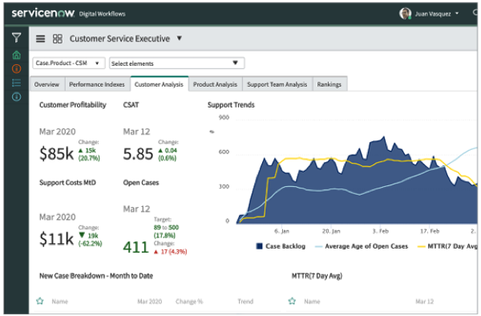The width and height of the screenshot is (481, 316).
Task: Click the star icon beside New Case Name column
Action: (x=40, y=301)
